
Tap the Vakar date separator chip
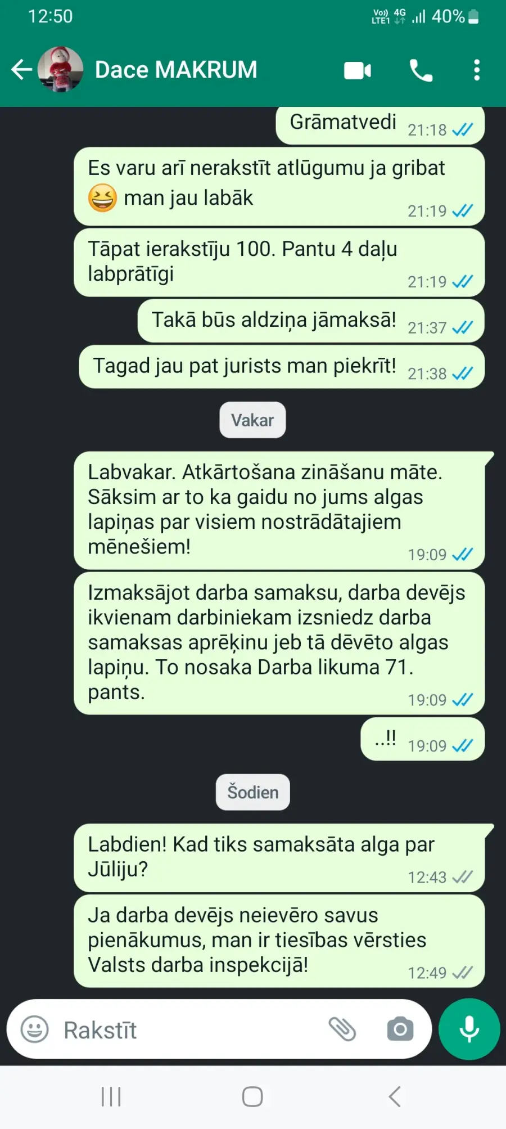(x=252, y=420)
